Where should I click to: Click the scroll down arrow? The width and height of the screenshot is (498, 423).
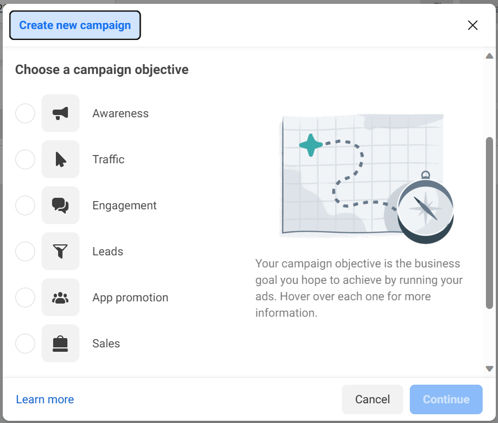[490, 369]
